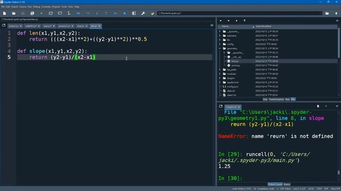Go to next folder in Files pane

(x=229, y=21)
